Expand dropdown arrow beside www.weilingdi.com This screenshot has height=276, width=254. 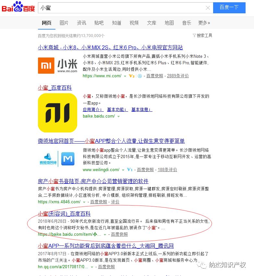123,170
